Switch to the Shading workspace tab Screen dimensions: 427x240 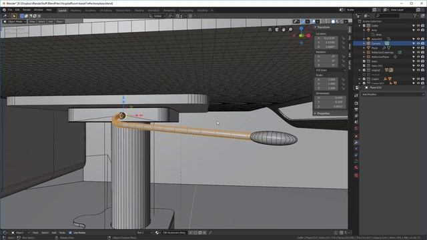tap(139, 11)
